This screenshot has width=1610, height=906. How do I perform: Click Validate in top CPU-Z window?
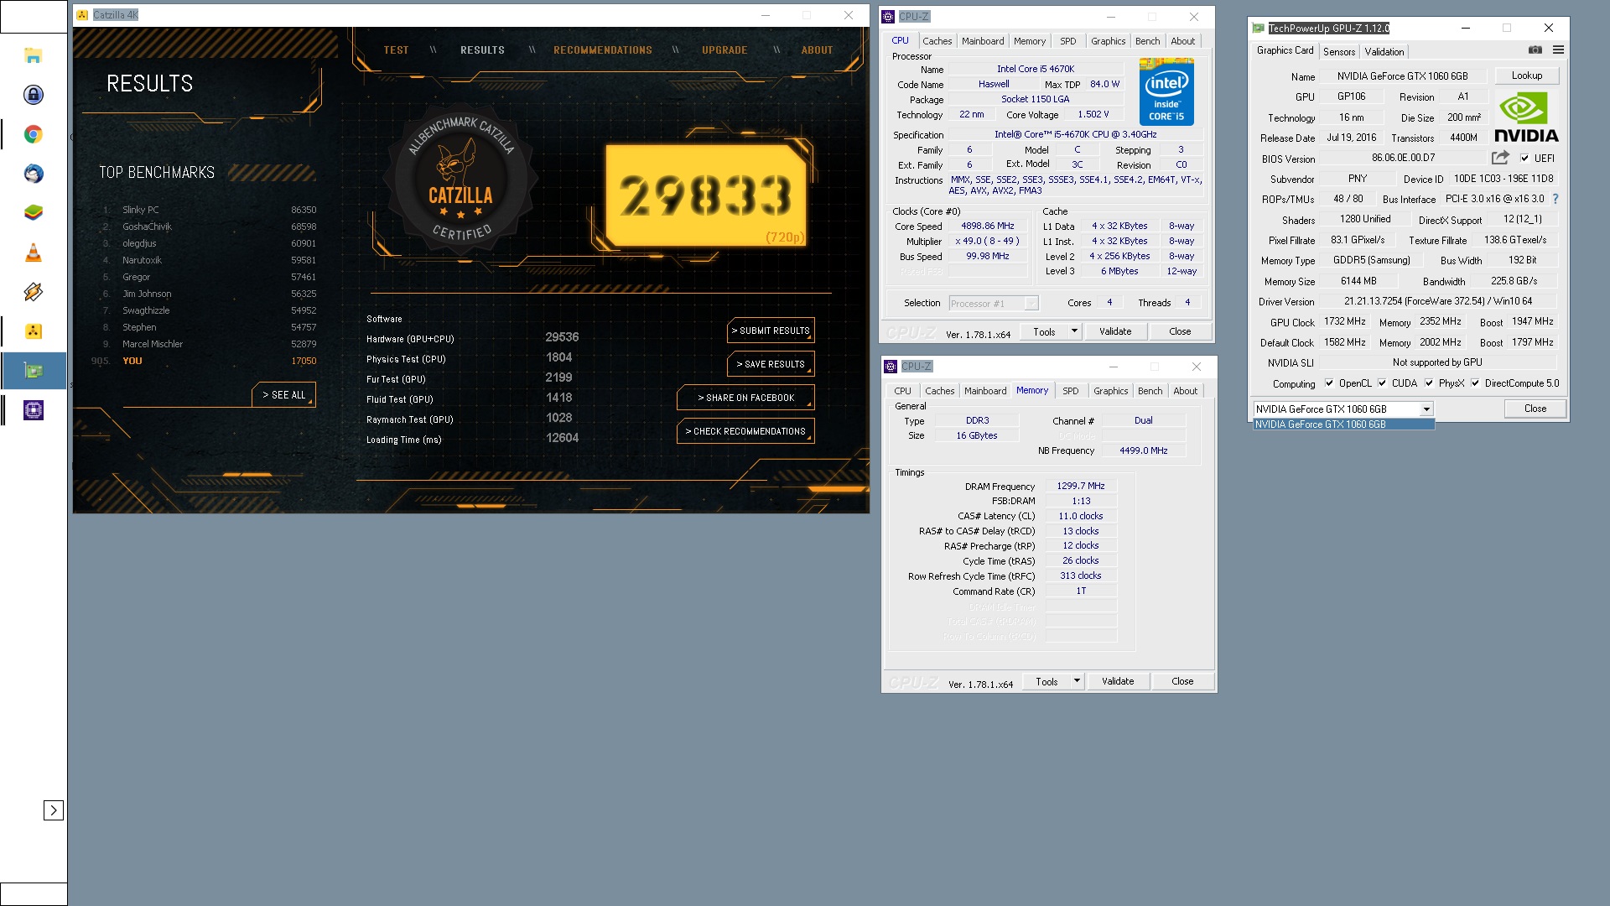click(x=1115, y=331)
